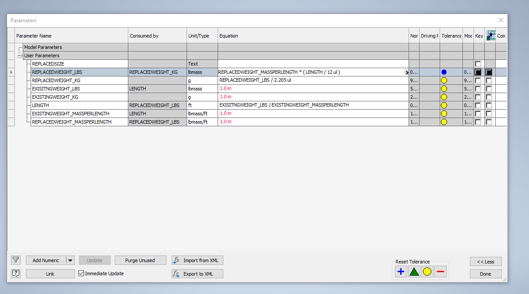Toggle the Key checkbox for REPLACEDWEIGHT_LBS
The width and height of the screenshot is (529, 294).
pos(478,72)
